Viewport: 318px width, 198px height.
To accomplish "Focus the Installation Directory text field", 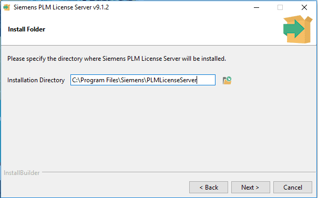I will [x=143, y=80].
